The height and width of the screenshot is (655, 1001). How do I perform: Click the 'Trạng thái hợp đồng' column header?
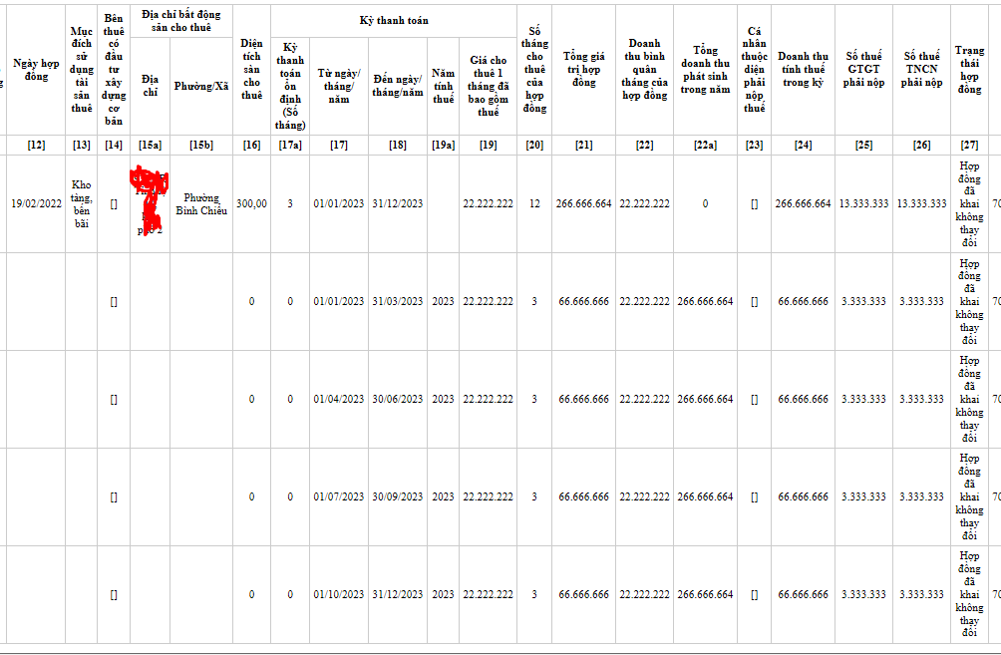(969, 70)
